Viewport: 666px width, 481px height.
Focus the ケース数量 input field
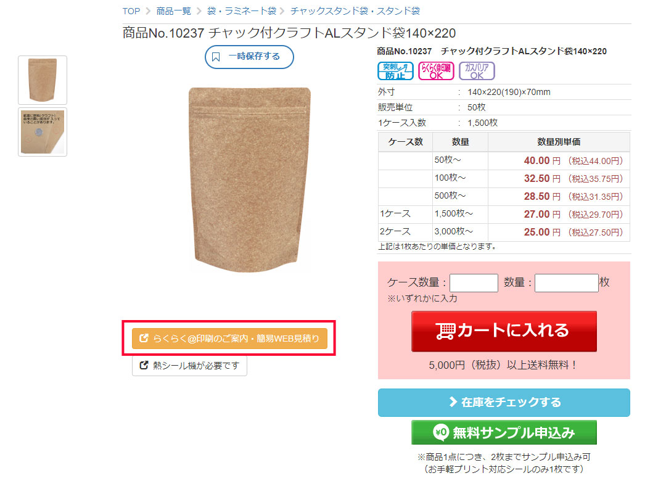(x=474, y=283)
